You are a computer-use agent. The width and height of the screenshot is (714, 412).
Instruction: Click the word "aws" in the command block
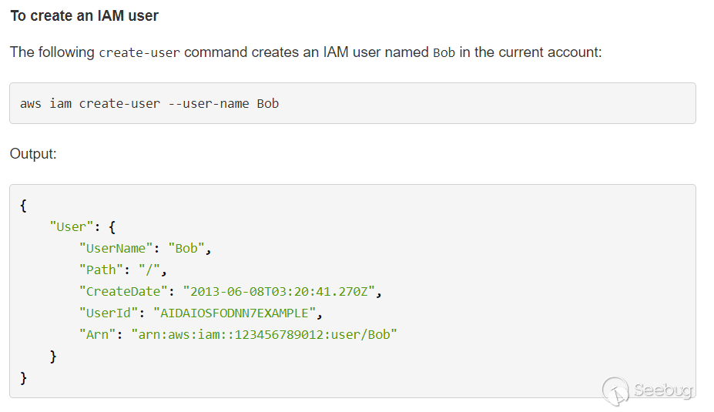point(31,103)
